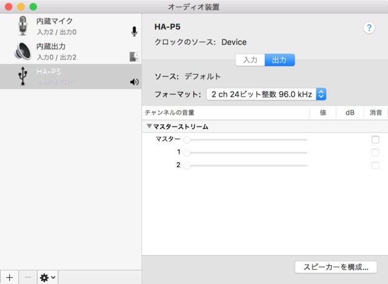Open the help question mark button
Image resolution: width=388 pixels, height=284 pixels.
tap(369, 28)
